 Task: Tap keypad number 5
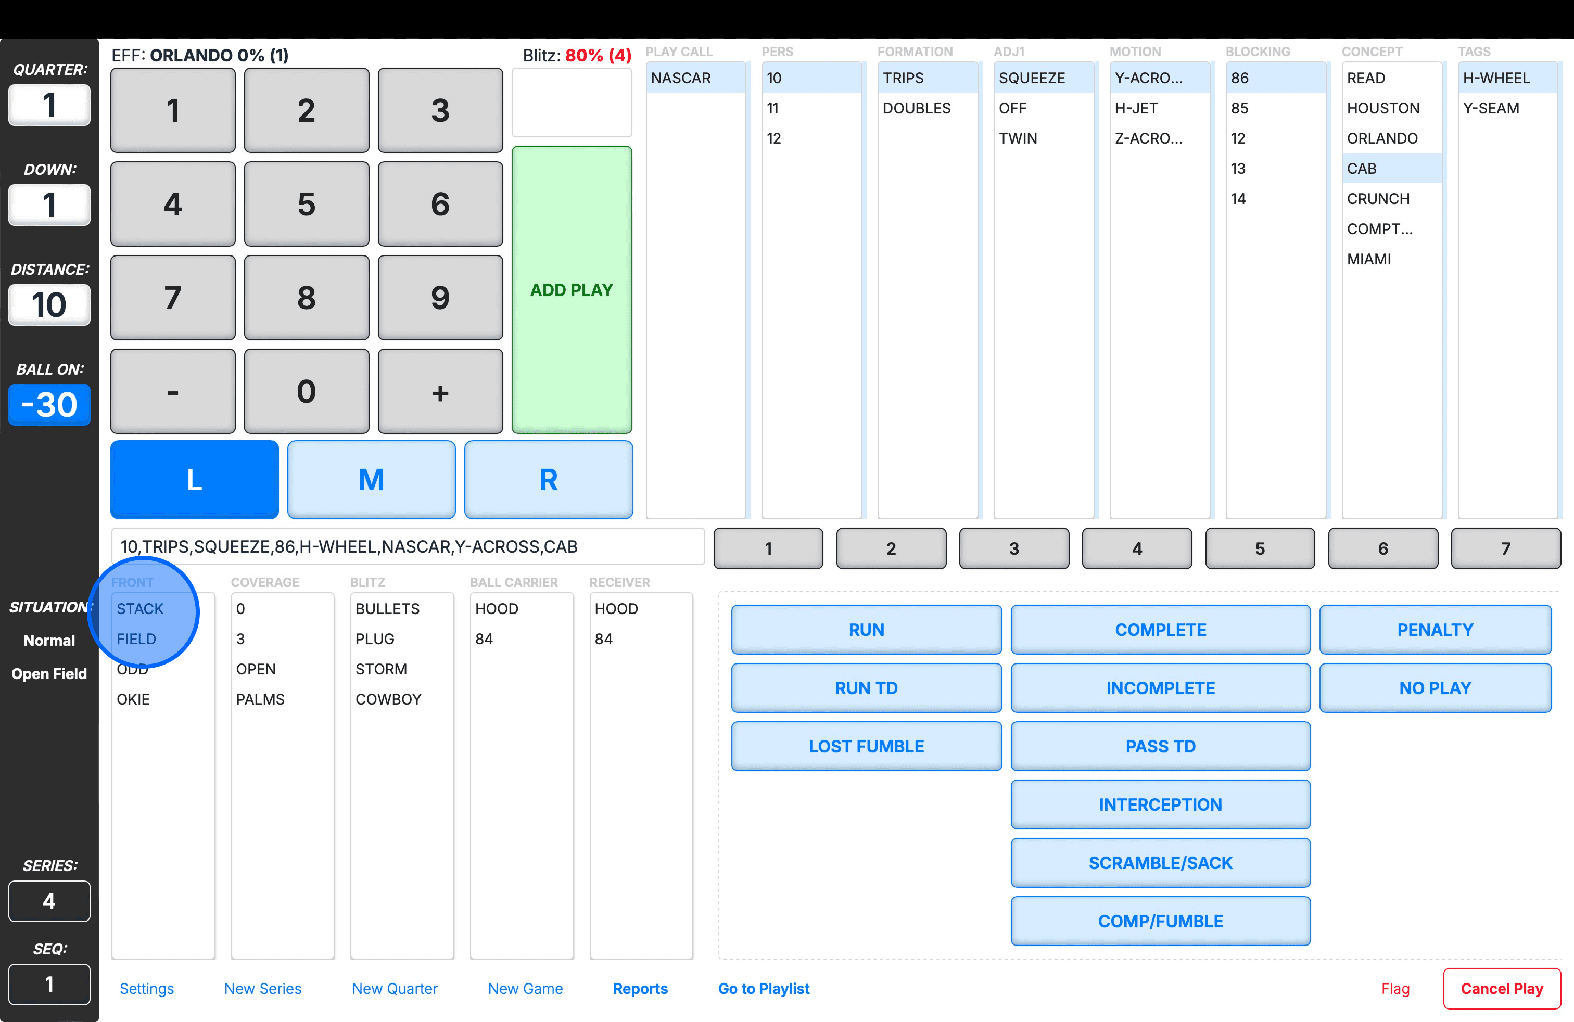point(306,205)
